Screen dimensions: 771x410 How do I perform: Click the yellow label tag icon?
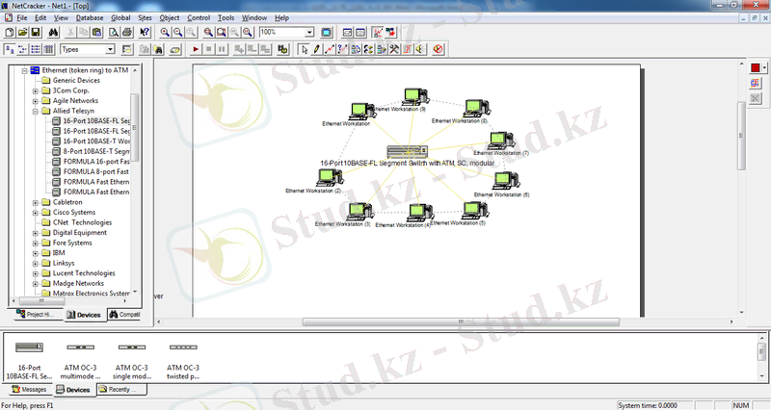tap(175, 49)
